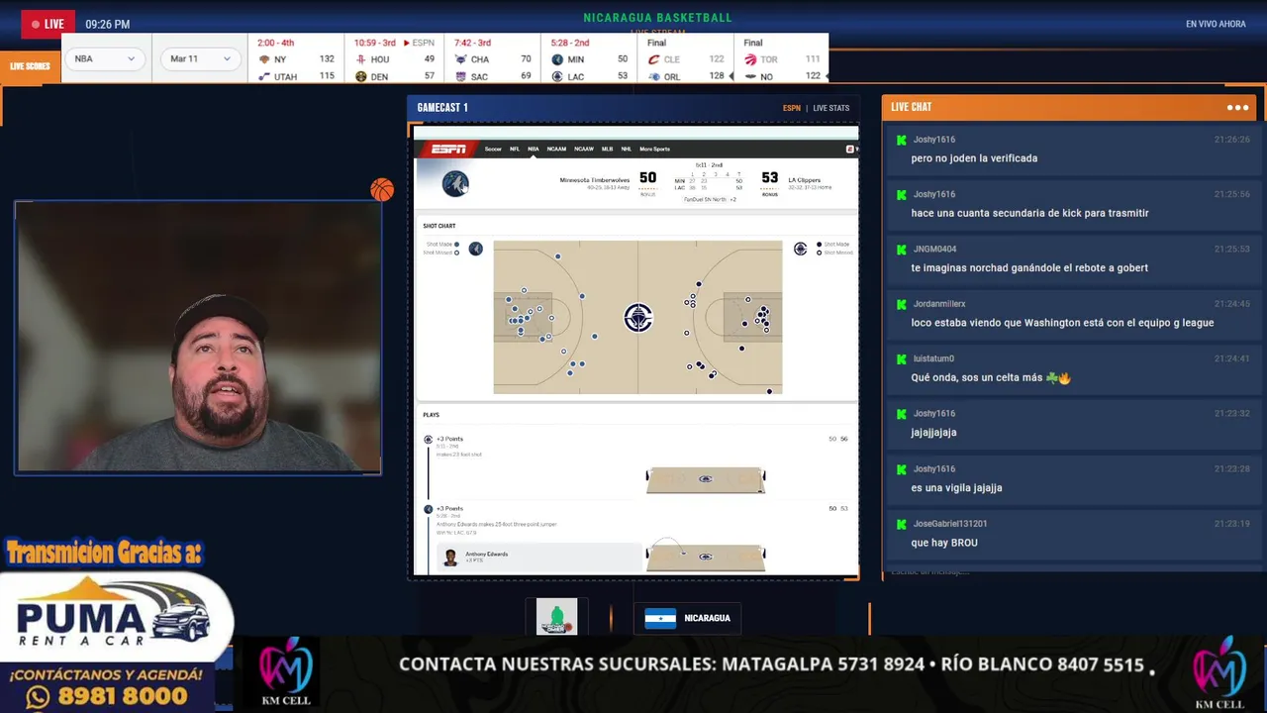Click username luistatum0 in chat
1267x713 pixels.
coord(933,358)
